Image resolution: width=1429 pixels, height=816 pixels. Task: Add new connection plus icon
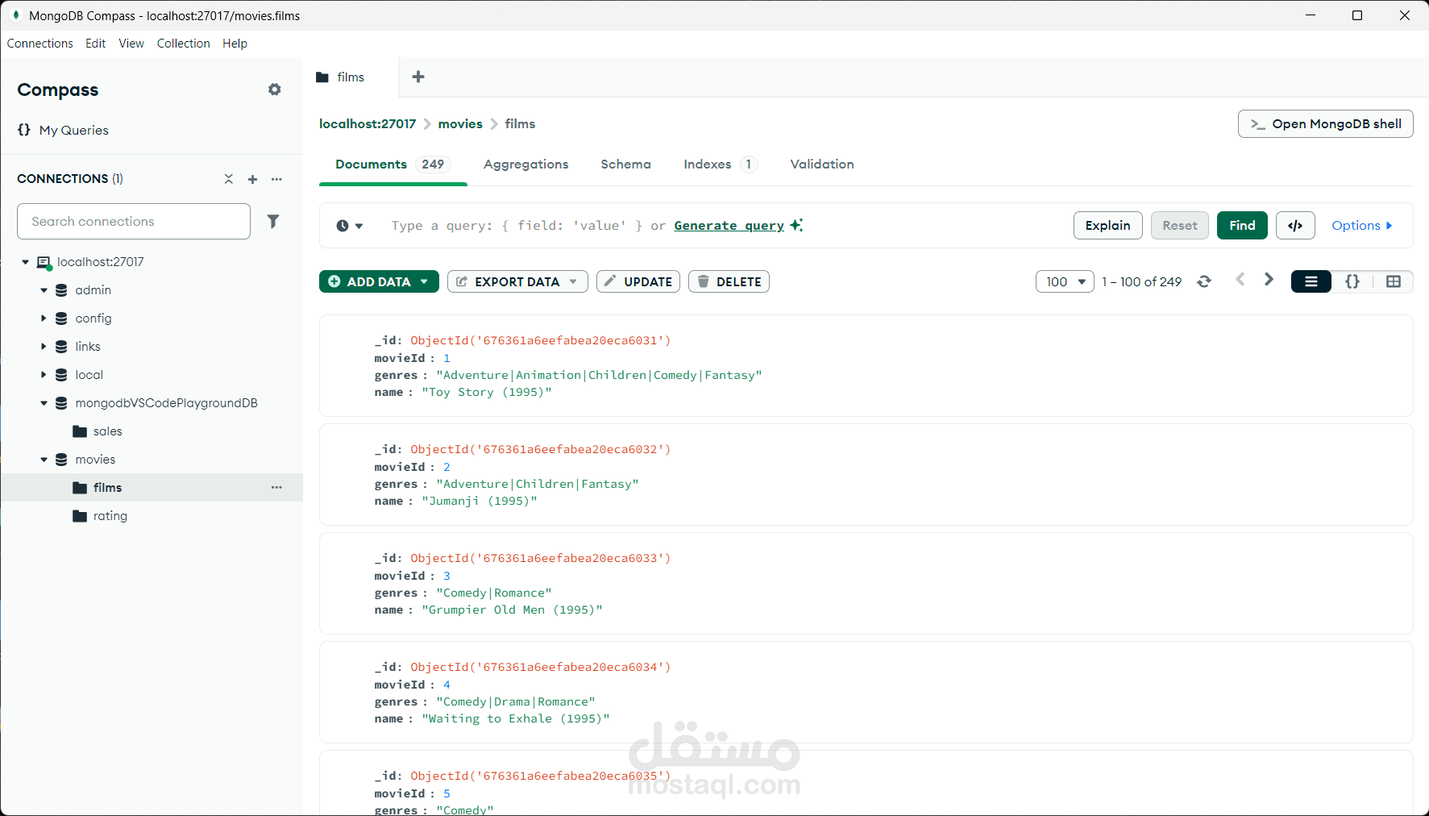[x=252, y=179]
